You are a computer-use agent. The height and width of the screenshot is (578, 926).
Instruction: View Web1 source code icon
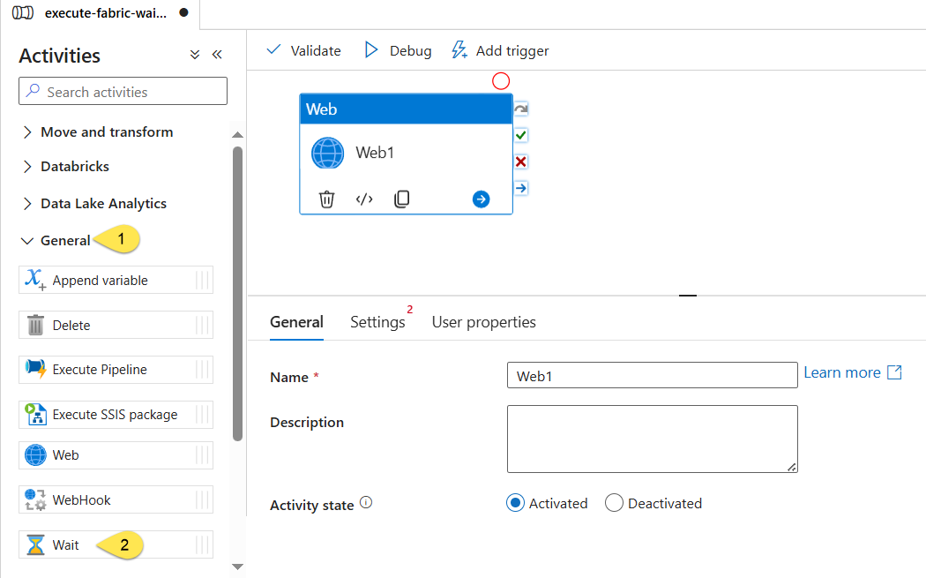click(364, 199)
